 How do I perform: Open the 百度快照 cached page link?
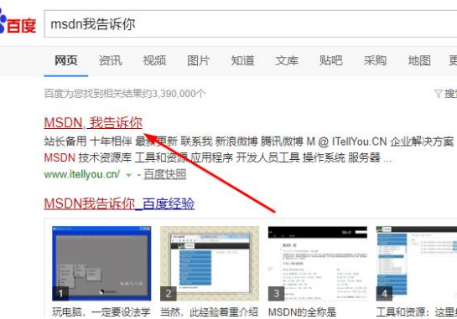pos(165,174)
